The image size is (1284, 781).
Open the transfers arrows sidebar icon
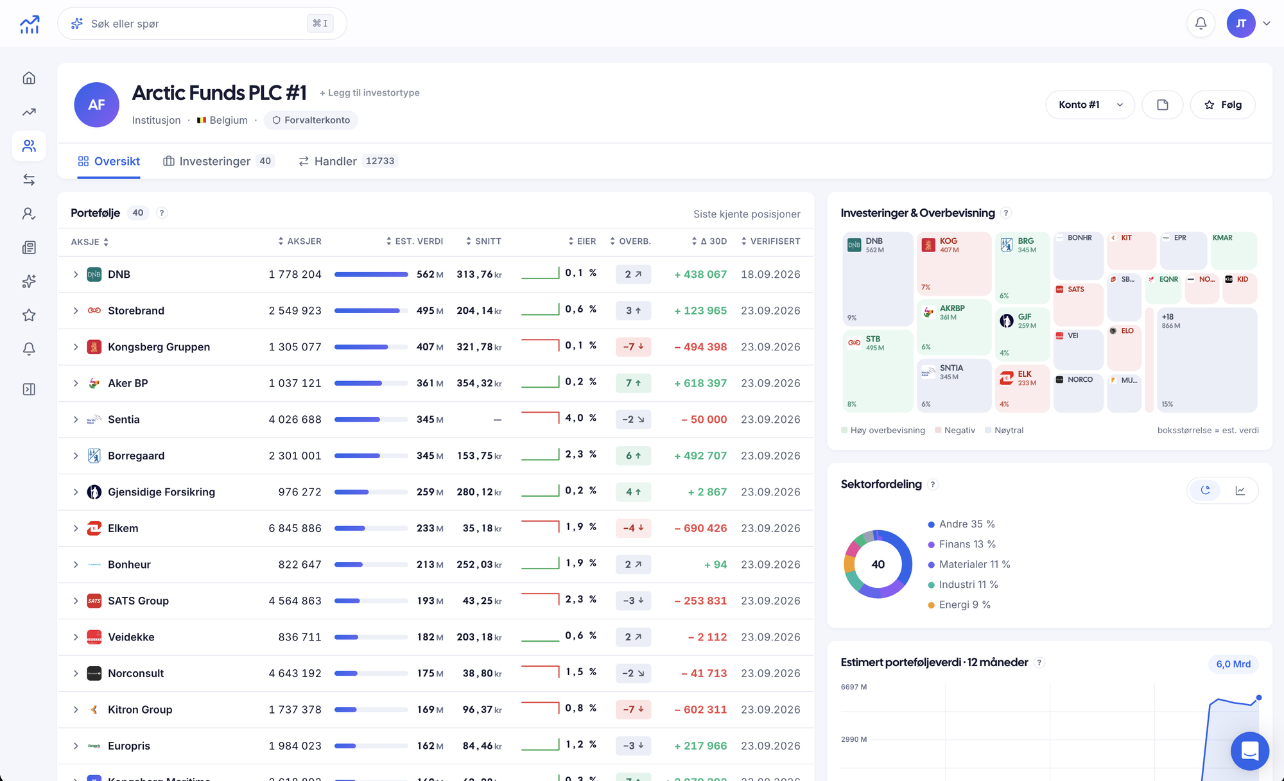[x=29, y=180]
